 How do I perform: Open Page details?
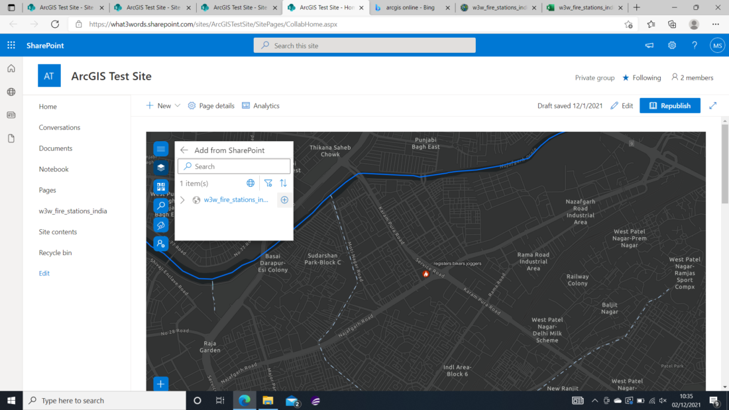[x=211, y=105]
